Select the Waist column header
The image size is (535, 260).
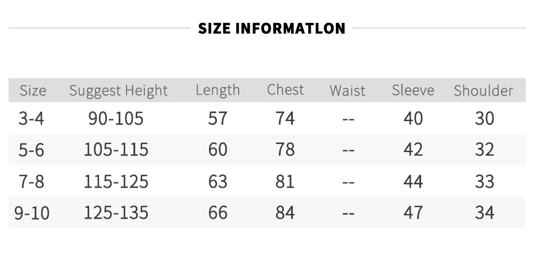[347, 91]
